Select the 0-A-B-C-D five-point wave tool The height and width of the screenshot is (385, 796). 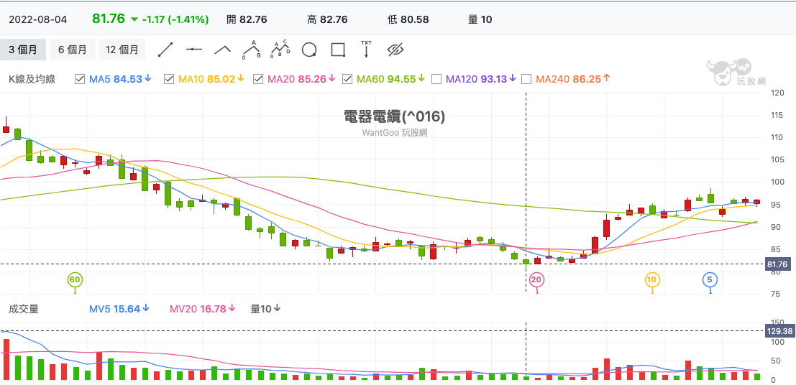(x=280, y=50)
